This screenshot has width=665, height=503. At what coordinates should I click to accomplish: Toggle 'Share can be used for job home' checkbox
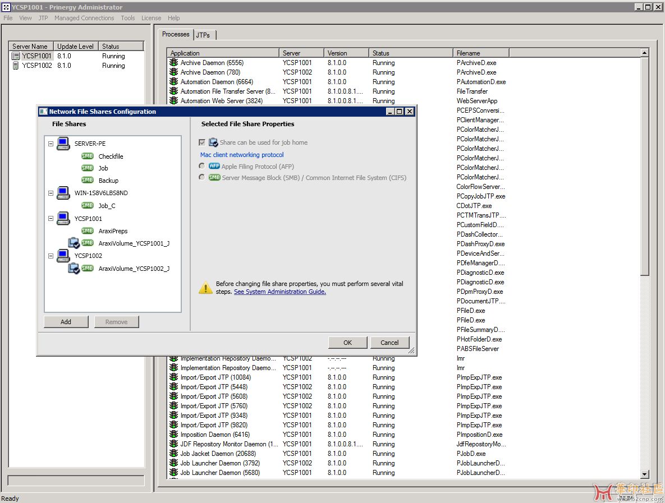(202, 142)
